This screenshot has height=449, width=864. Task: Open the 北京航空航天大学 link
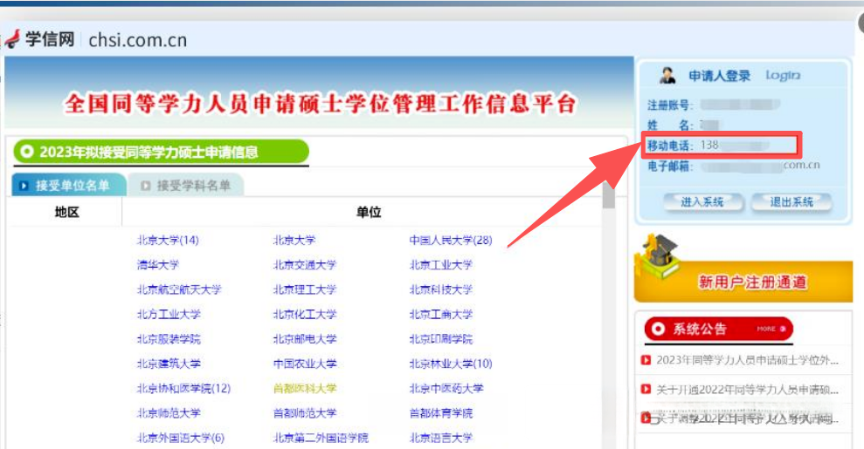click(x=179, y=289)
